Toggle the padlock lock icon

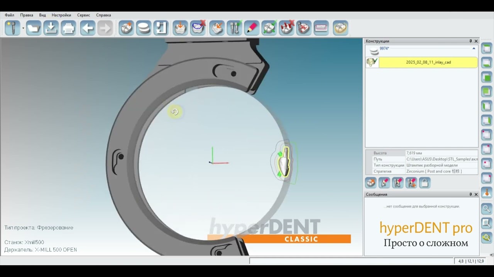click(x=425, y=182)
